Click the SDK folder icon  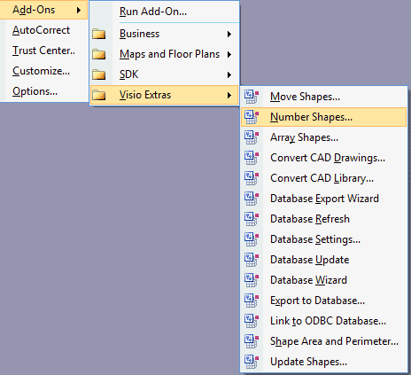[x=99, y=74]
